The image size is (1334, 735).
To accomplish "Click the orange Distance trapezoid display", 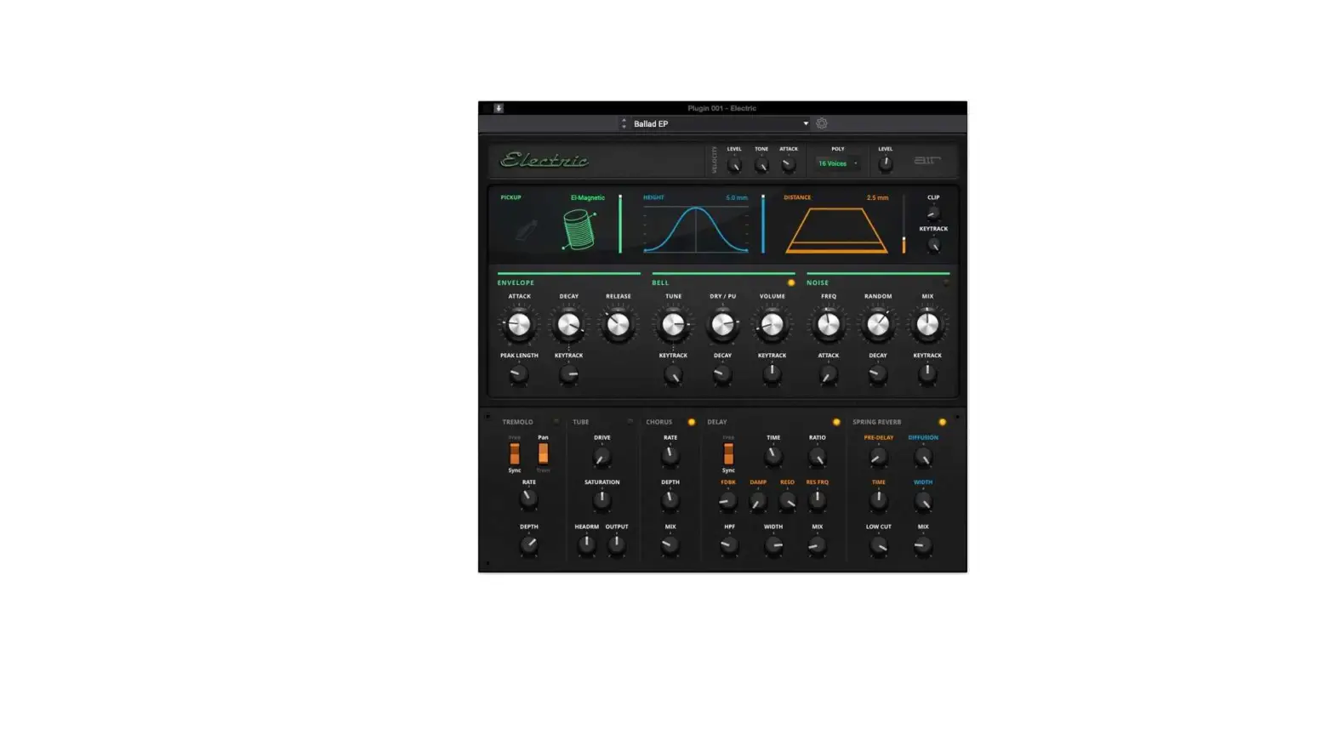I will pos(836,231).
